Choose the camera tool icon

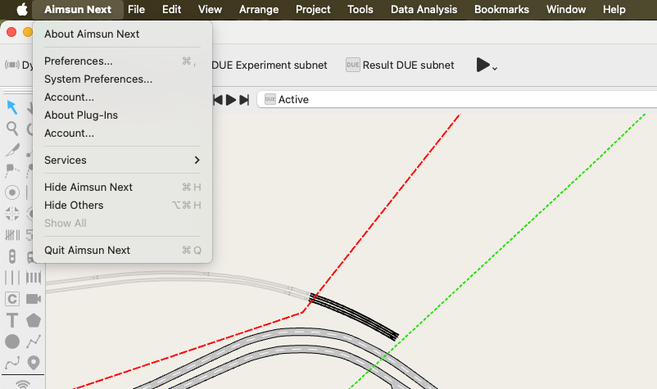[34, 299]
